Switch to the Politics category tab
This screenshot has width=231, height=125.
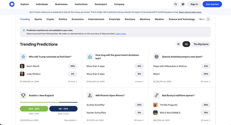point(63,19)
